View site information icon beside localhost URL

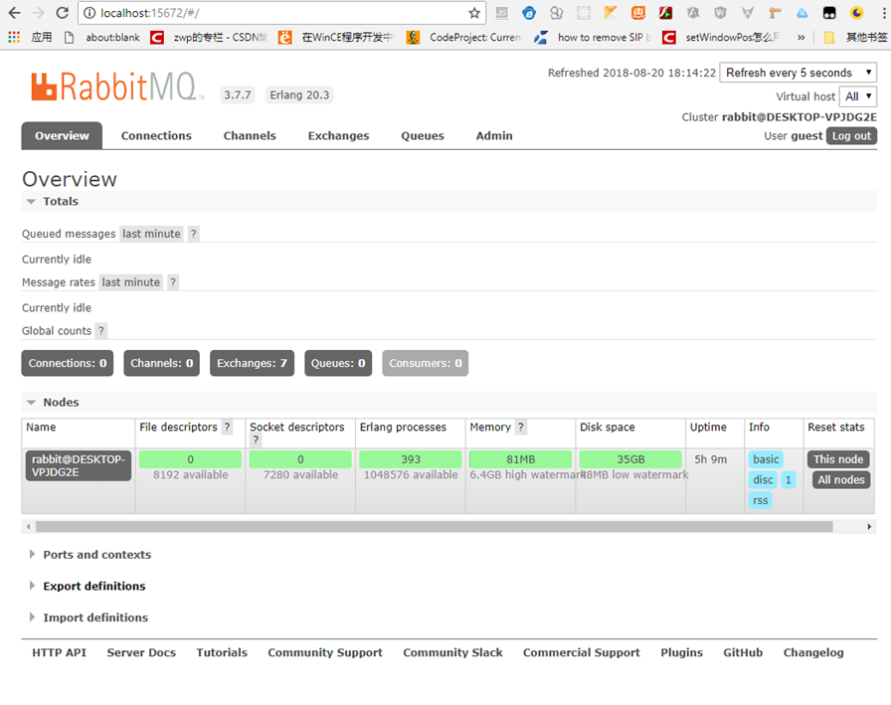point(89,13)
